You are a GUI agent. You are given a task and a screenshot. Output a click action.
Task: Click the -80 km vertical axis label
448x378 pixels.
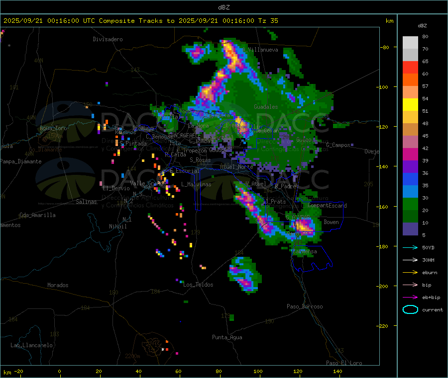(384, 47)
